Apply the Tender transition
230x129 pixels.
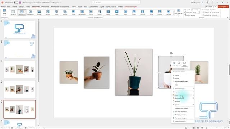pos(134,13)
